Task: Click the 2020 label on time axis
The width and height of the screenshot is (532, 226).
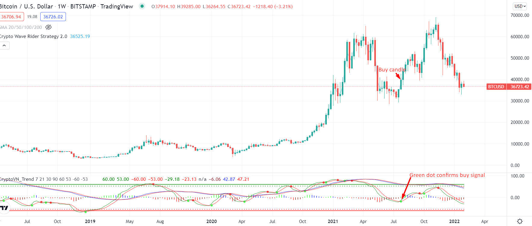Action: pos(212,221)
